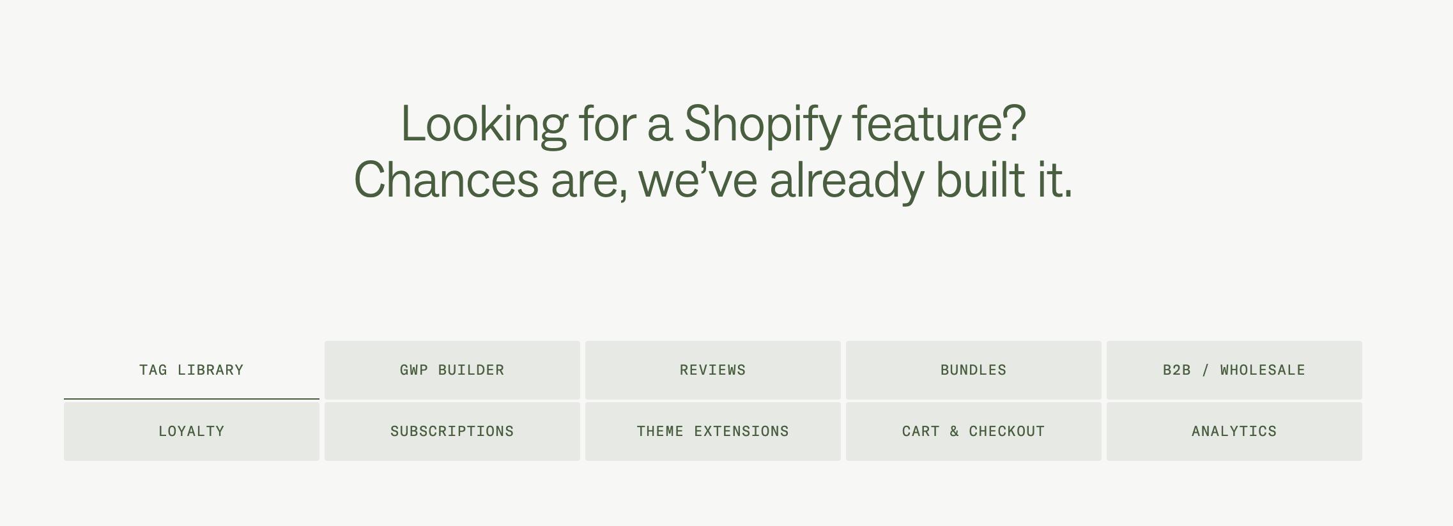
Task: Click the word 'Looking' in the heading
Action: coord(484,124)
